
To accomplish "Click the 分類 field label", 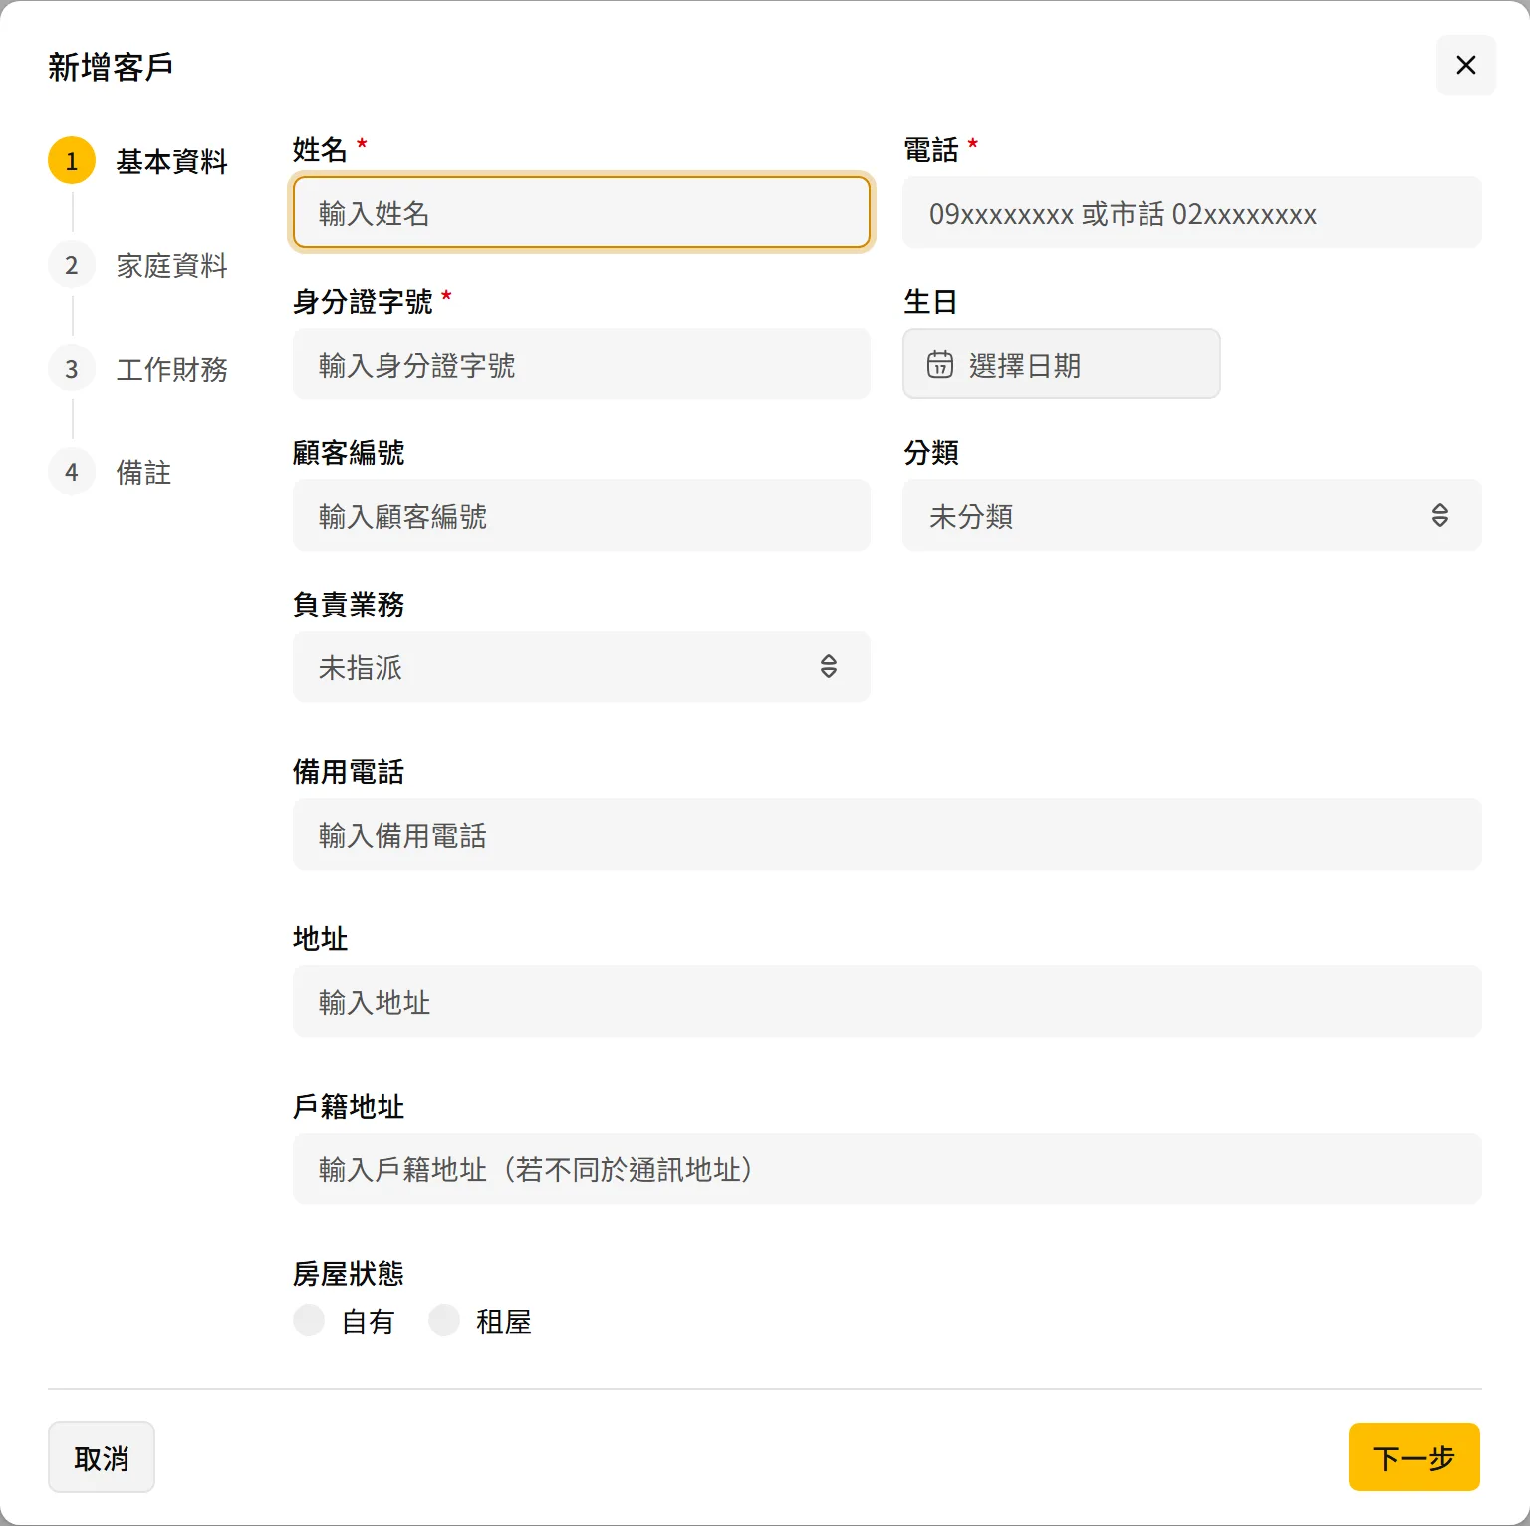I will tap(930, 452).
